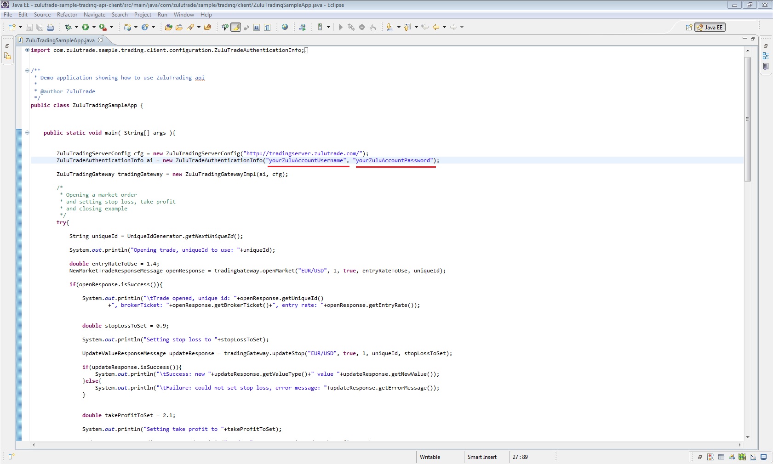Click the Open Perspective icon
773x464 pixels.
pos(689,28)
